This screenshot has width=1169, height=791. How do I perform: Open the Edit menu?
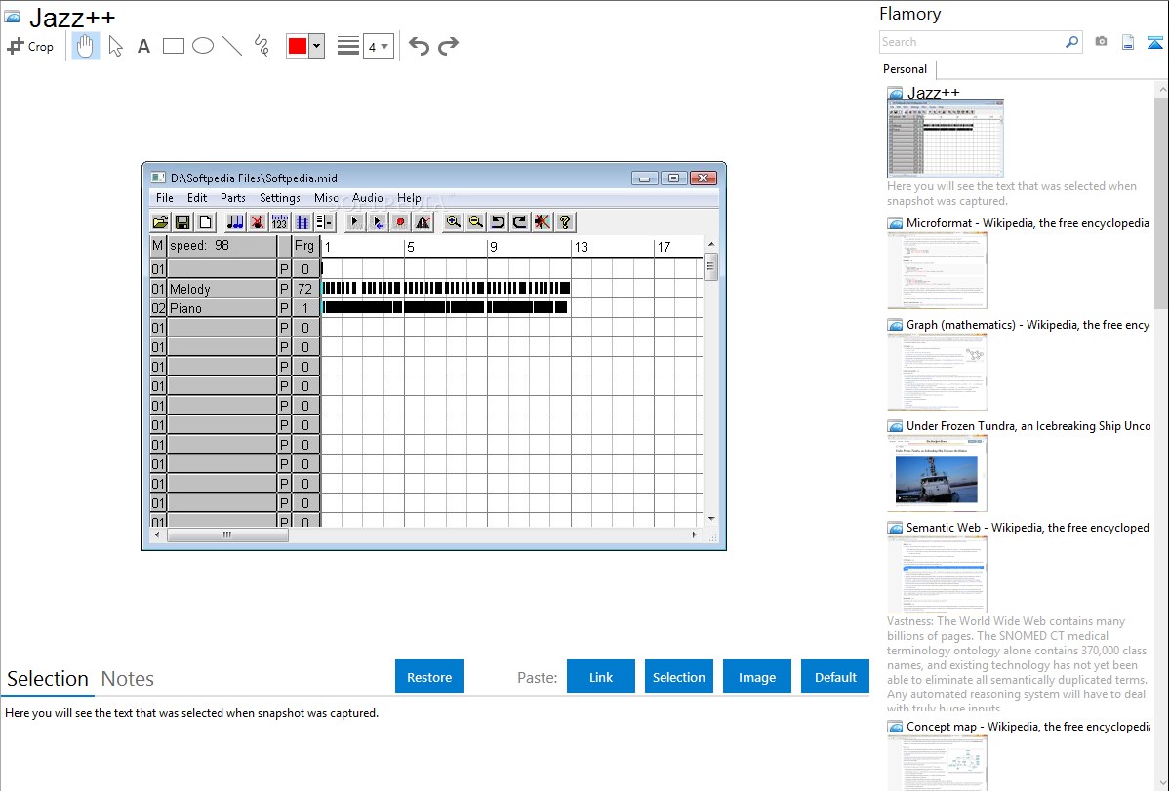pyautogui.click(x=197, y=198)
